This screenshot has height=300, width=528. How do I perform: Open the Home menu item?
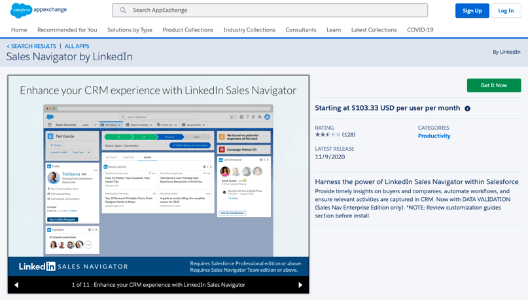pos(19,29)
